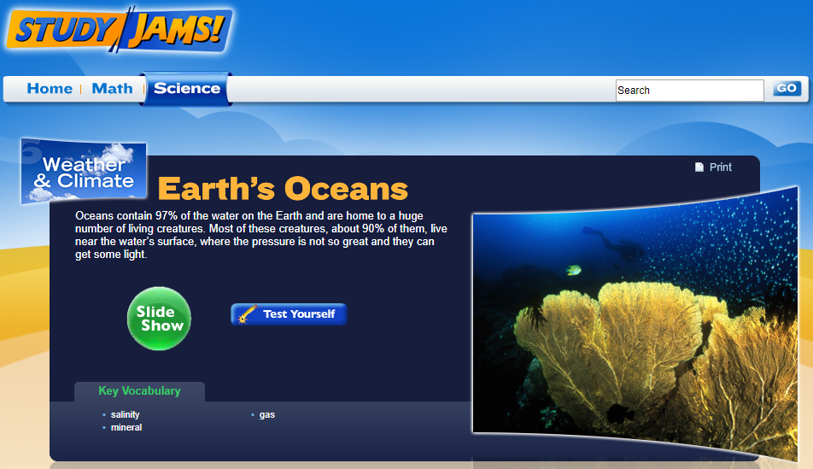The image size is (813, 469).
Task: Click into the Search input field
Action: [x=690, y=91]
